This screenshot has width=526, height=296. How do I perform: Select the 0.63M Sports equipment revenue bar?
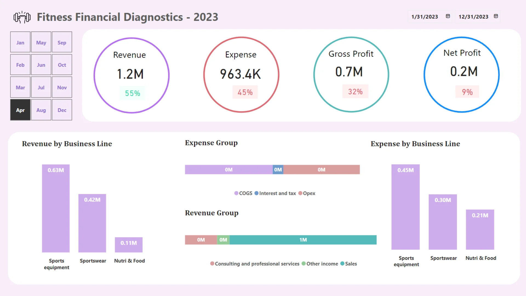(x=56, y=208)
